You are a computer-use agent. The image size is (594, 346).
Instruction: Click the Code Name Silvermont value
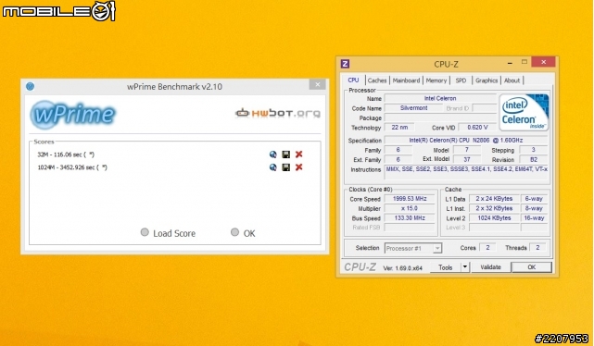click(x=413, y=108)
